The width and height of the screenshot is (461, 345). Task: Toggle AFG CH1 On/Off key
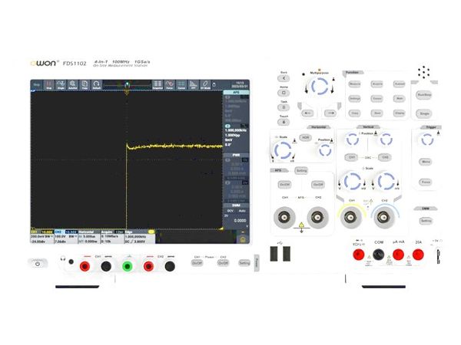(x=284, y=185)
